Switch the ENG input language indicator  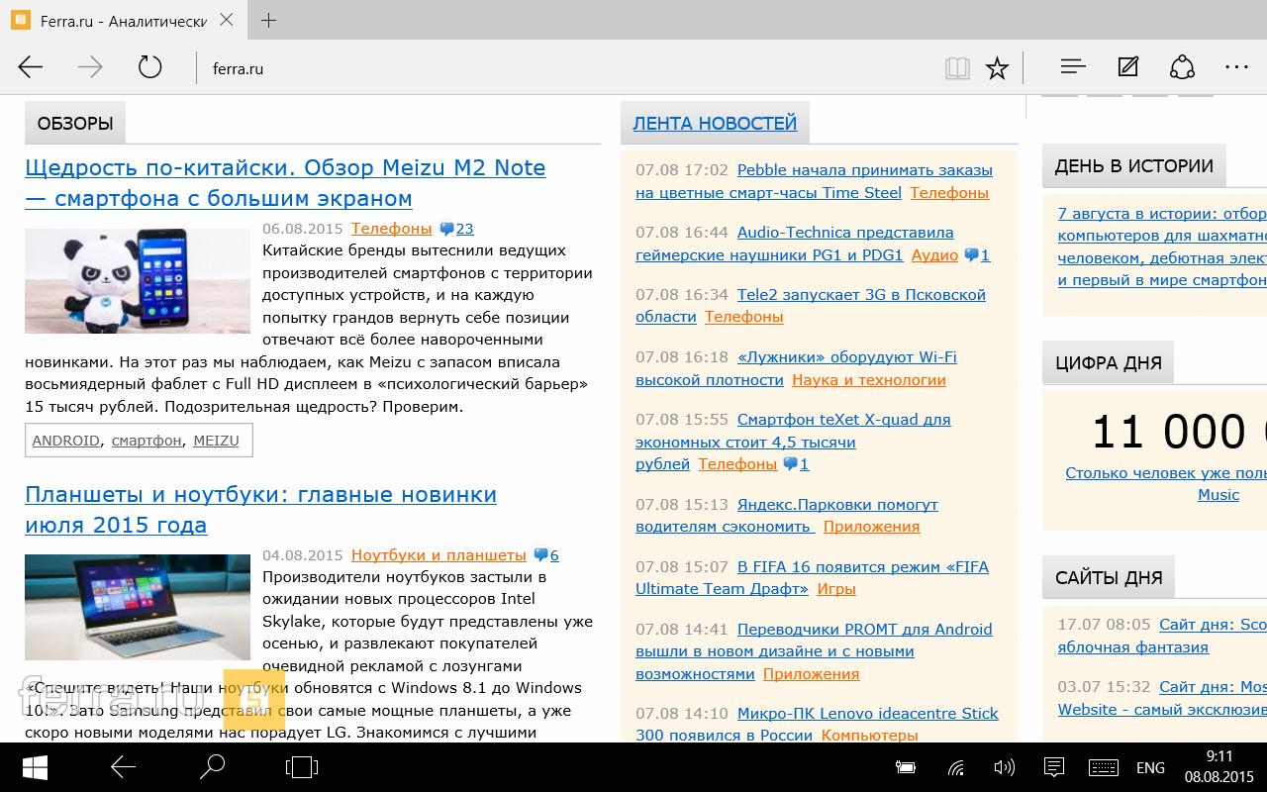(1150, 767)
